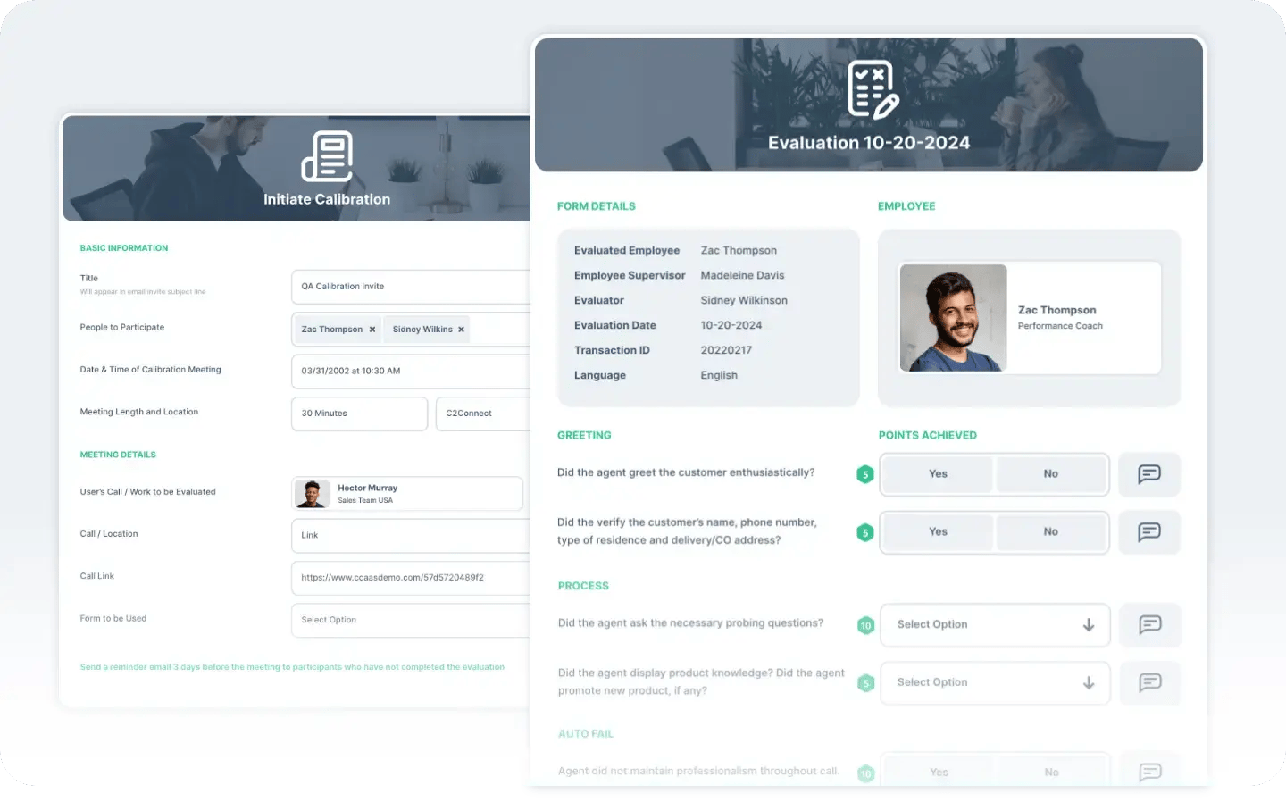Click the 10-point badge beside professionalism row

tap(865, 774)
